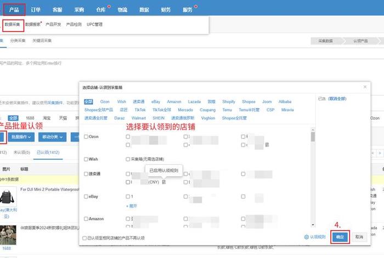The height and width of the screenshot is (258, 384).
Task: Open the 批量操作 dropdown
Action: 21,137
